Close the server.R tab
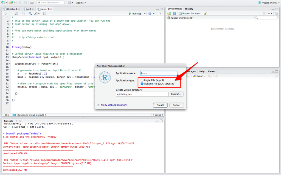The height and width of the screenshot is (175, 281). coord(51,9)
